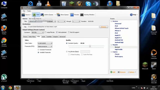Open the Activity Window
Image resolution: width=160 pixels, height=90 pixels.
[87, 15]
